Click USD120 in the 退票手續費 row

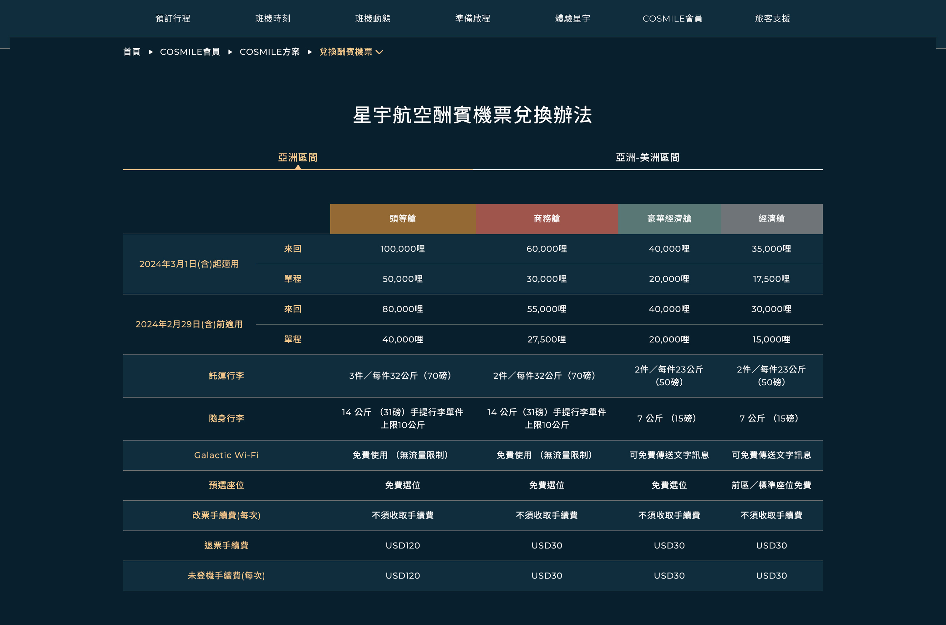pyautogui.click(x=403, y=545)
